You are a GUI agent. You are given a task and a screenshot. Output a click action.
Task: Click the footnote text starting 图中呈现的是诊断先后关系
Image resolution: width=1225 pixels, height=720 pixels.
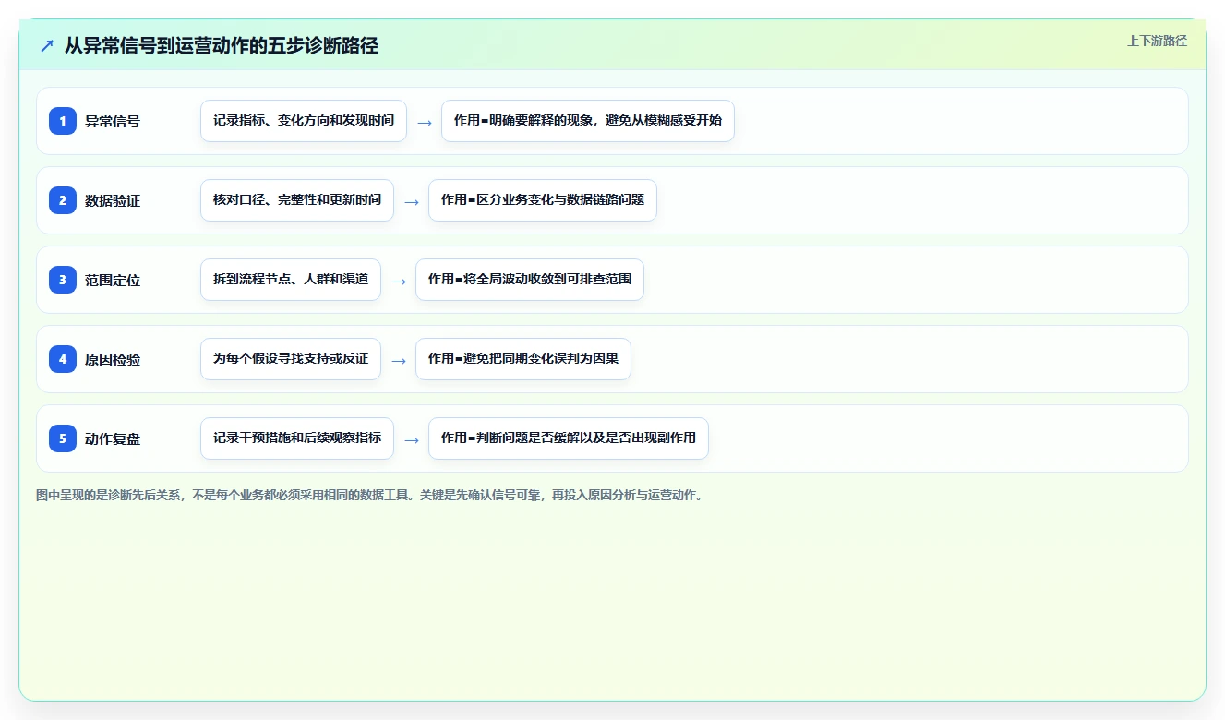pos(371,495)
